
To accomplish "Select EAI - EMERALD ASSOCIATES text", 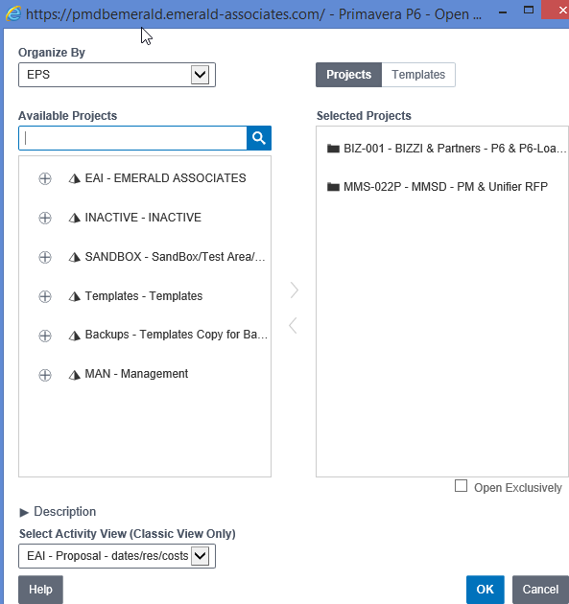I will tap(165, 178).
